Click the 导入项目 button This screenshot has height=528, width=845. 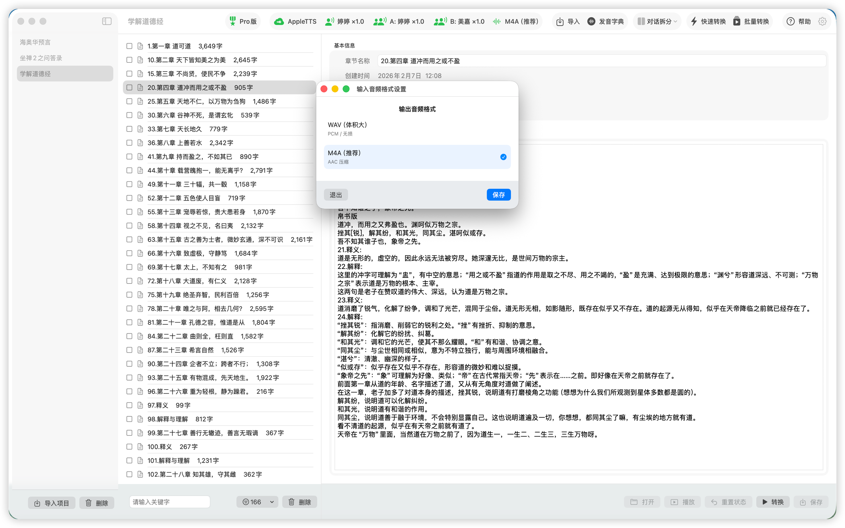coord(52,503)
